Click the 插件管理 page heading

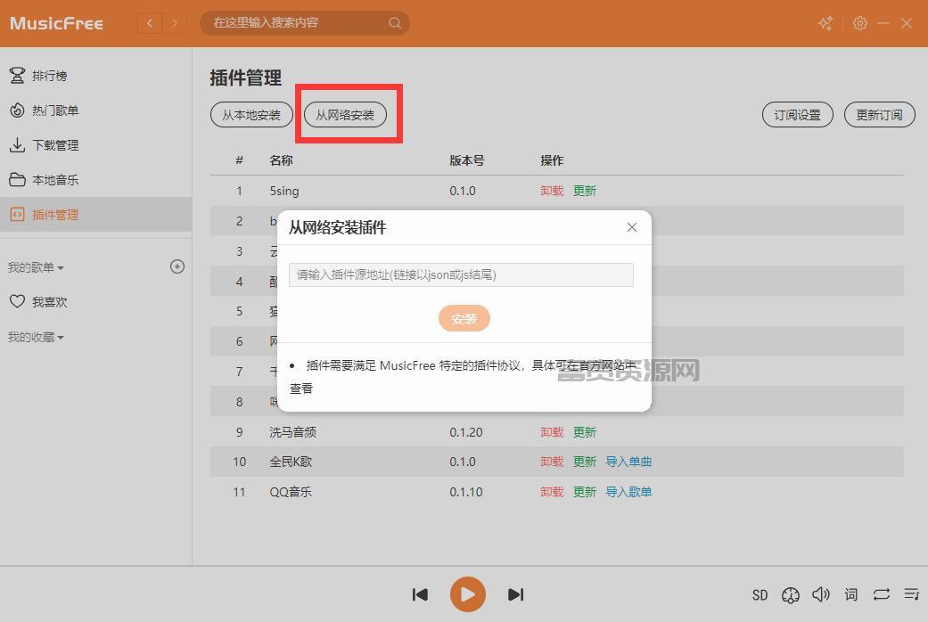coord(246,78)
